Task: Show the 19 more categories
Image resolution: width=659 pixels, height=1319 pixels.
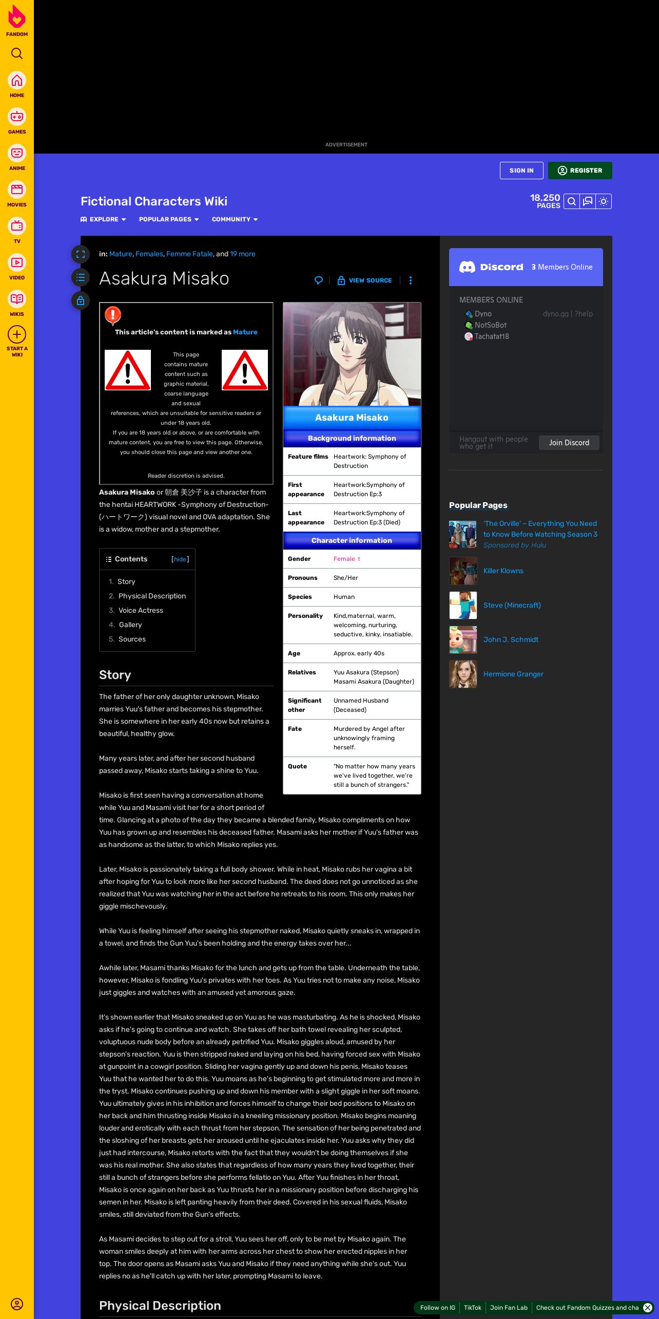Action: click(x=242, y=254)
